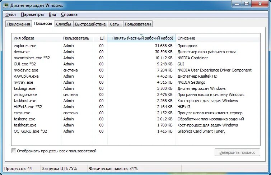
Task: Click the 2 268 КБ memory value
Action: 165,101
